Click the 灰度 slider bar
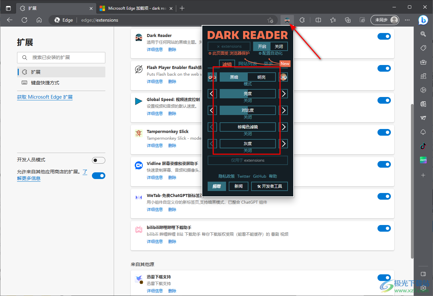Viewport: 433px width, 296px height. pyautogui.click(x=248, y=144)
